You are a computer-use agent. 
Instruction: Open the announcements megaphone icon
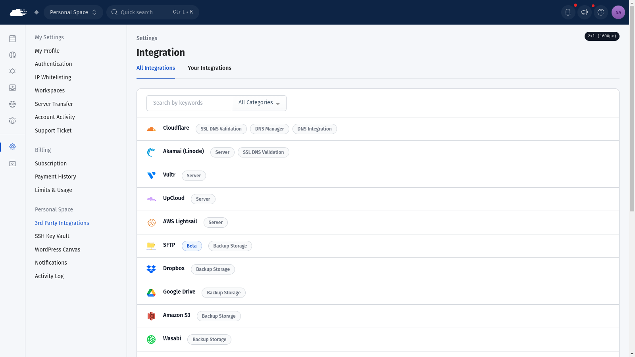(585, 12)
